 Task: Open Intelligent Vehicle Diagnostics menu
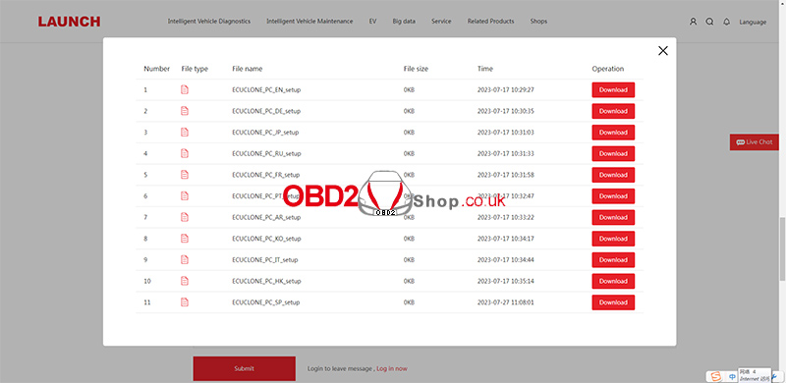tap(209, 22)
